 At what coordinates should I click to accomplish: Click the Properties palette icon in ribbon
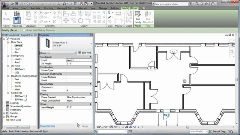17,20
